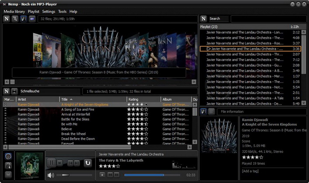Toggle the repeat playback mode button
309x183 pixels.
(x=88, y=163)
